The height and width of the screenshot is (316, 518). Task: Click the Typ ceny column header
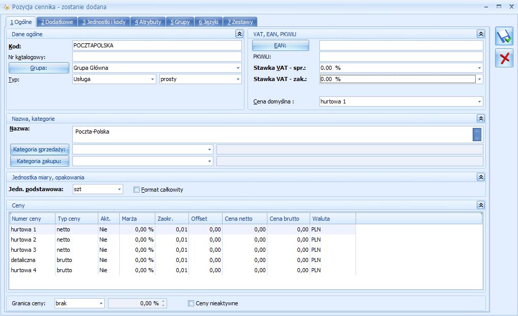tap(76, 219)
